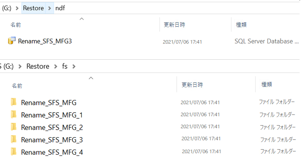Sort lower list by 更新日時 column
The width and height of the screenshot is (301, 163).
click(x=192, y=85)
